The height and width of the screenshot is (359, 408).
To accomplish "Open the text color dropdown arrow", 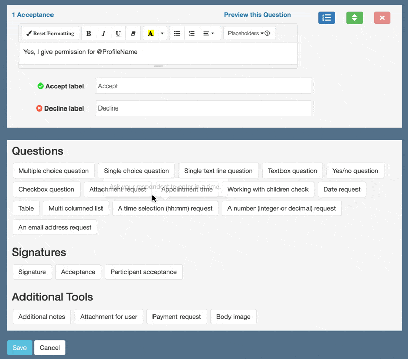I will pyautogui.click(x=162, y=33).
